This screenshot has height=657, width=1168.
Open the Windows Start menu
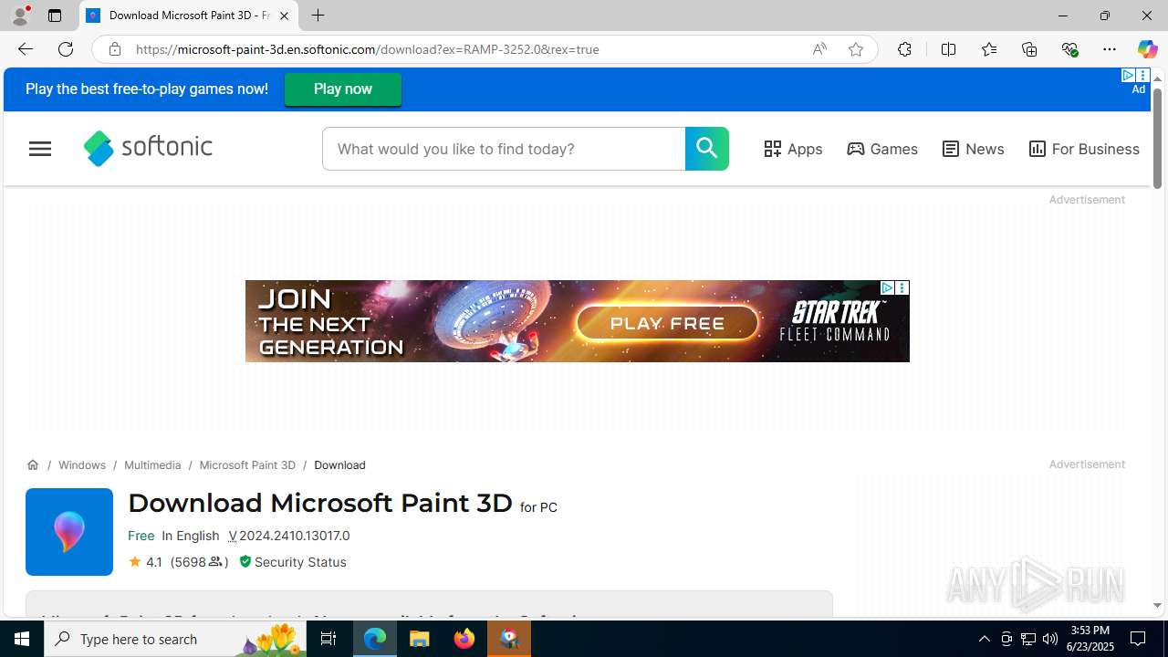pos(22,639)
